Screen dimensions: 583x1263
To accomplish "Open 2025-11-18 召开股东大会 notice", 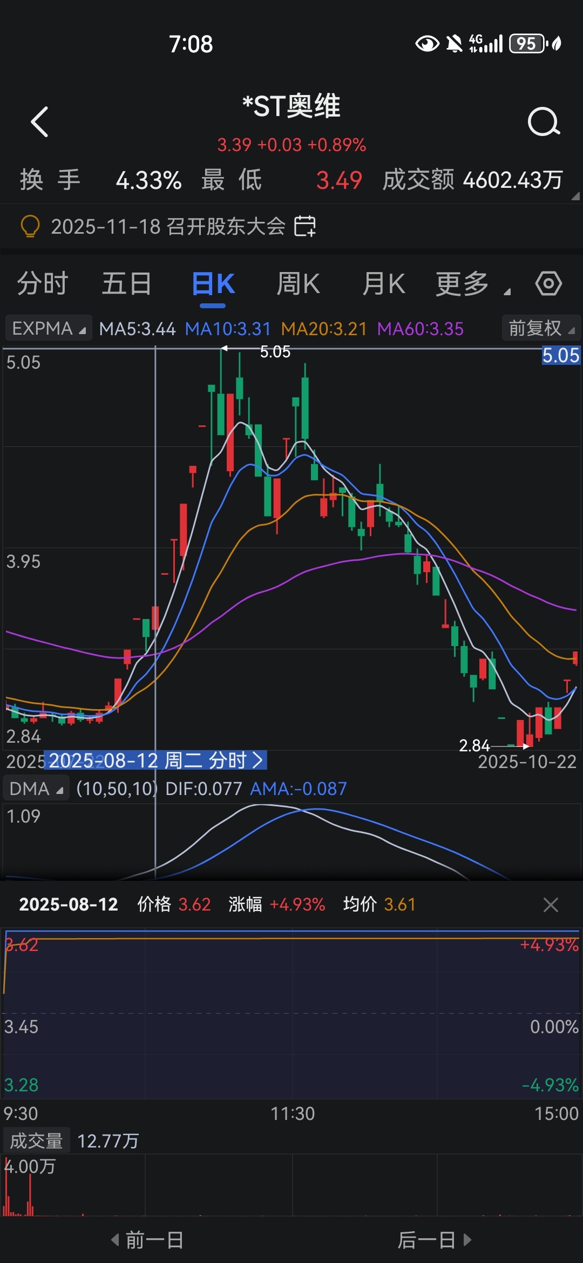I will (168, 226).
